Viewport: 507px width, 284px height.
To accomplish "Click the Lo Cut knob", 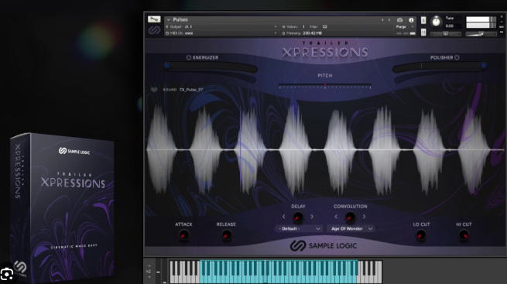I will [420, 235].
